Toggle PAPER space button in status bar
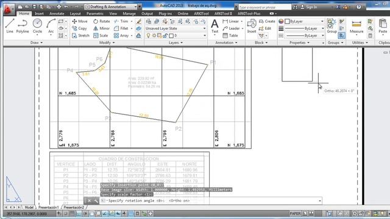 coord(295,214)
